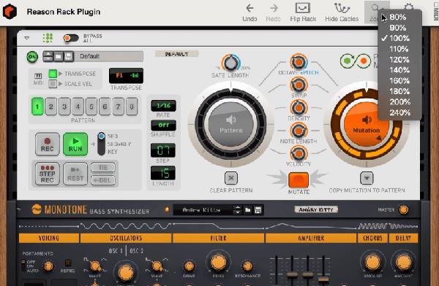Viewport: 439px width, 286px height.
Task: Click the Swap mutation knob
Action: pos(299,85)
